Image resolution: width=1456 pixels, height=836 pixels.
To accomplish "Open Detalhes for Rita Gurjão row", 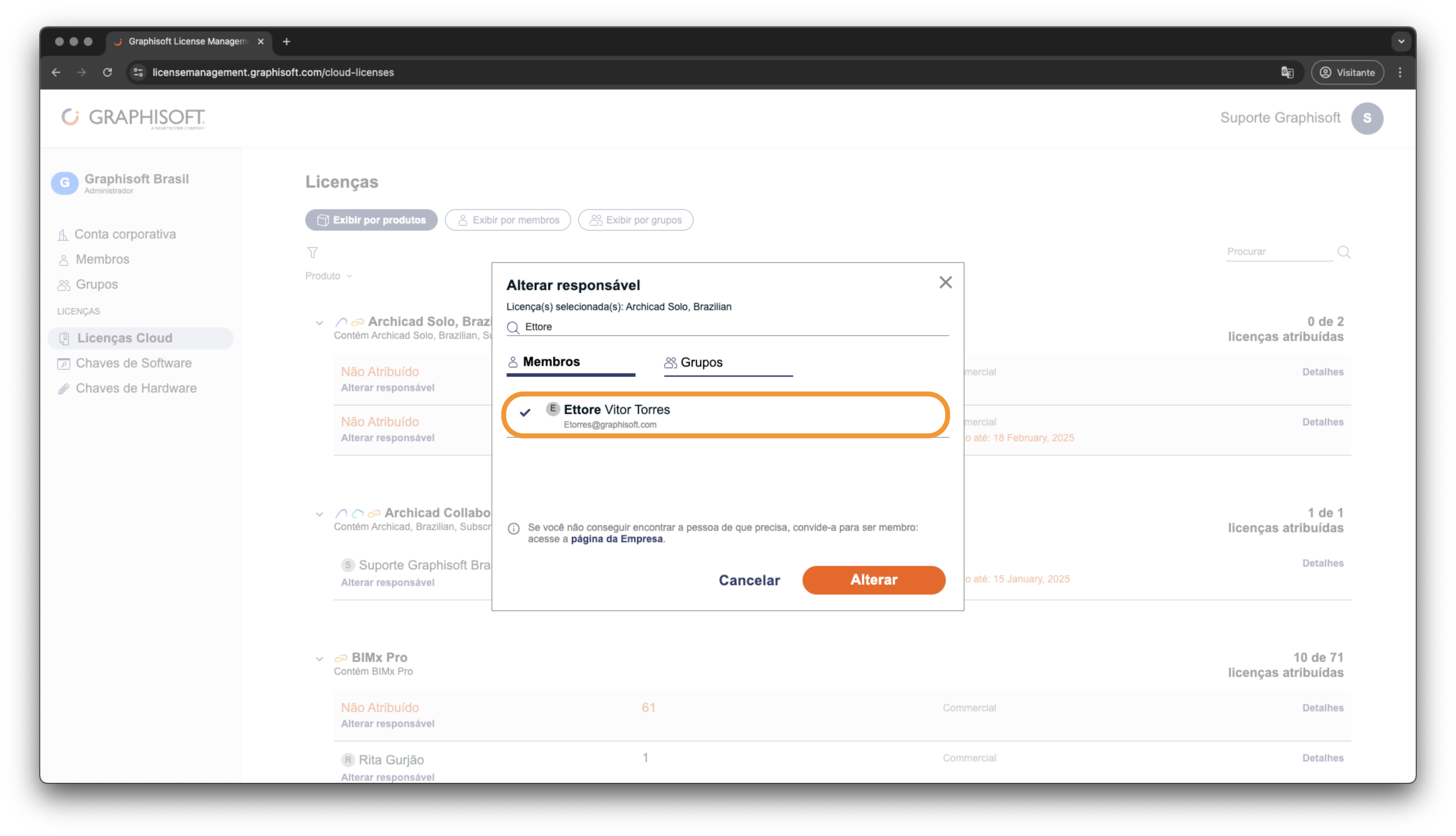I will tap(1322, 759).
